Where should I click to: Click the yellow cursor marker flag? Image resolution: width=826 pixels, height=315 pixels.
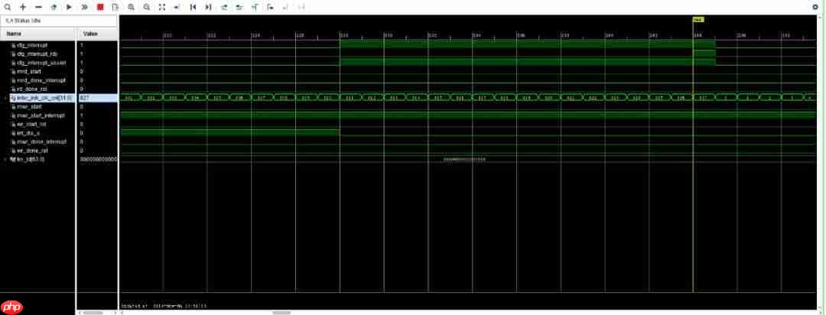[x=698, y=20]
